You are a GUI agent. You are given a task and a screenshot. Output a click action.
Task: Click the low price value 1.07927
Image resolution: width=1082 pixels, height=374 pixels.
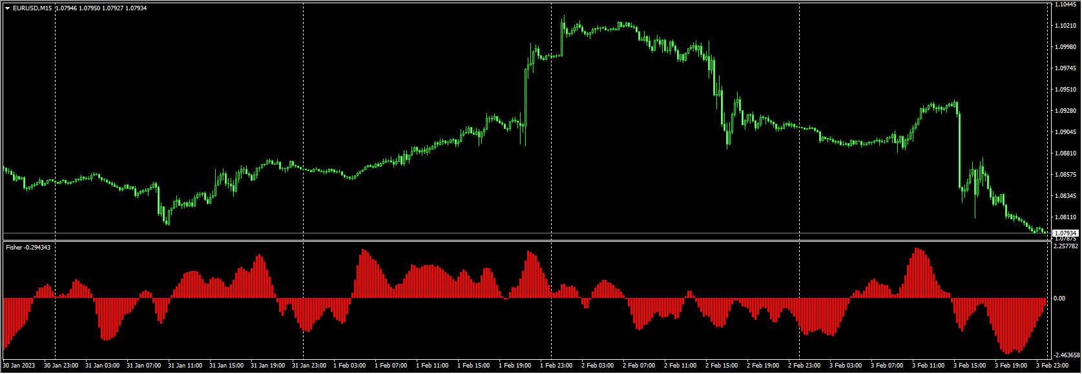[112, 8]
